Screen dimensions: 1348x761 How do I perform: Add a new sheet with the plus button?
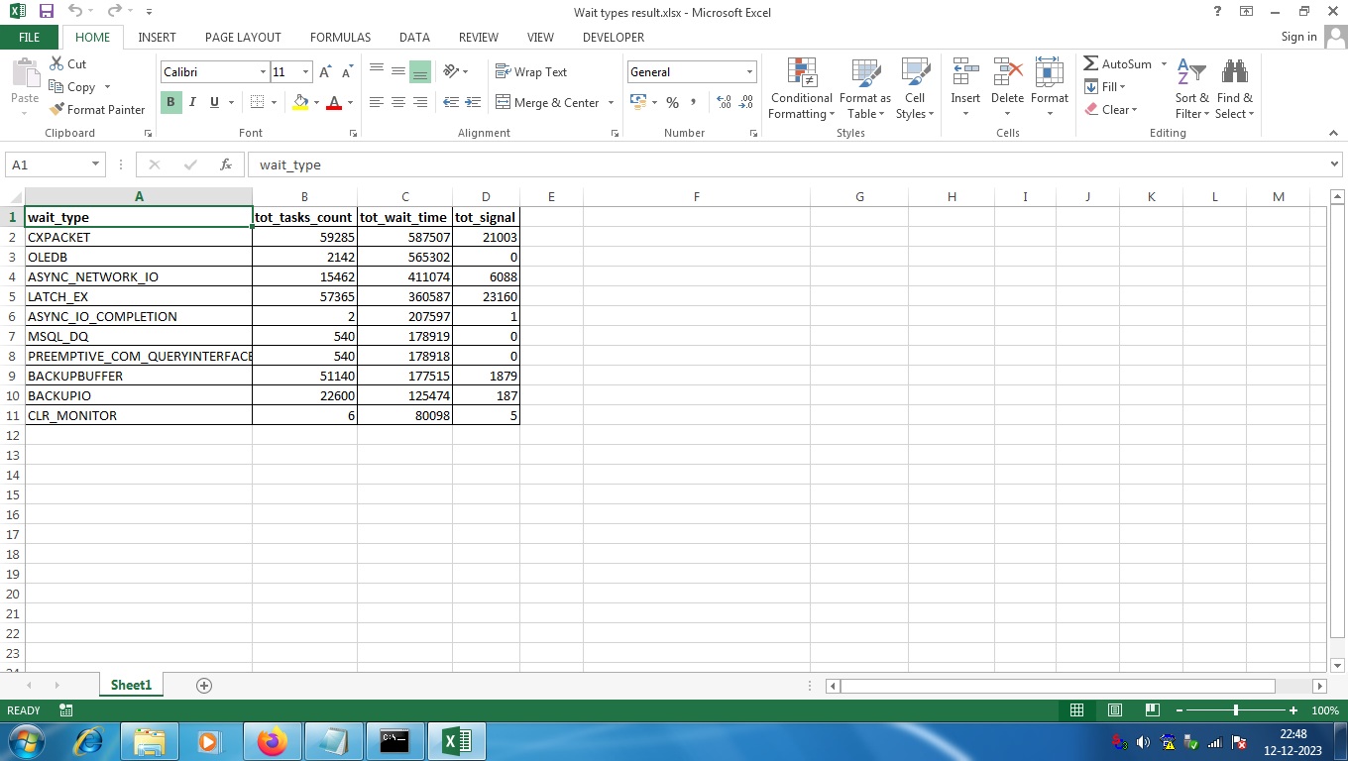coord(204,686)
